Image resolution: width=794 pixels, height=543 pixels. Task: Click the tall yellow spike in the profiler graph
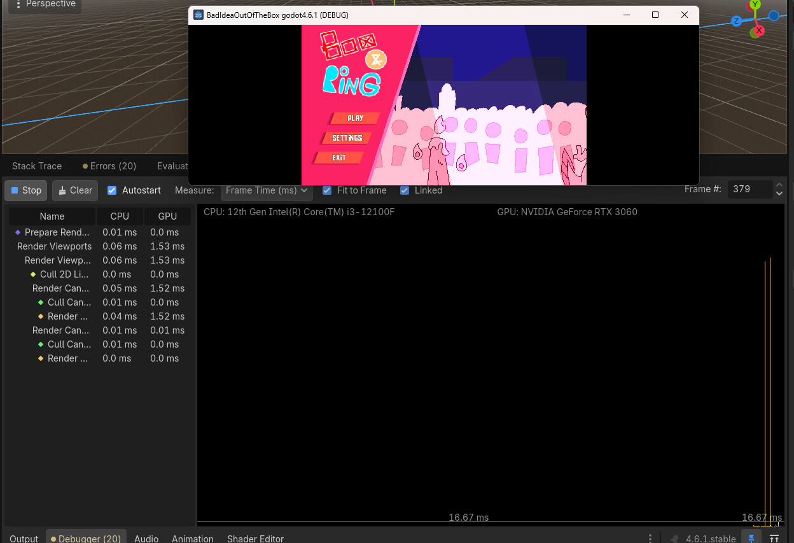tap(770, 382)
